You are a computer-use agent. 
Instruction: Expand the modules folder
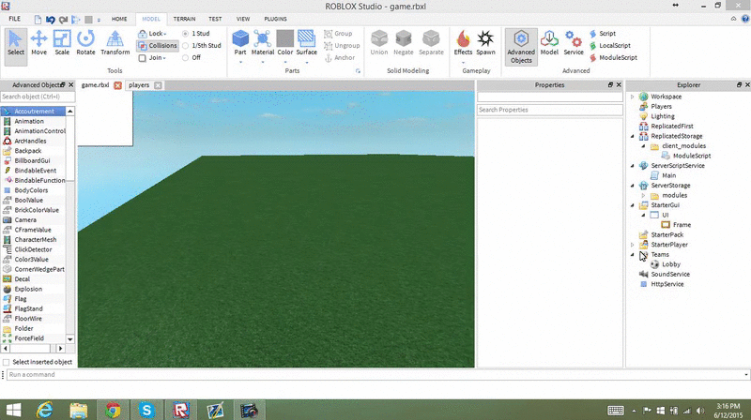coord(643,196)
